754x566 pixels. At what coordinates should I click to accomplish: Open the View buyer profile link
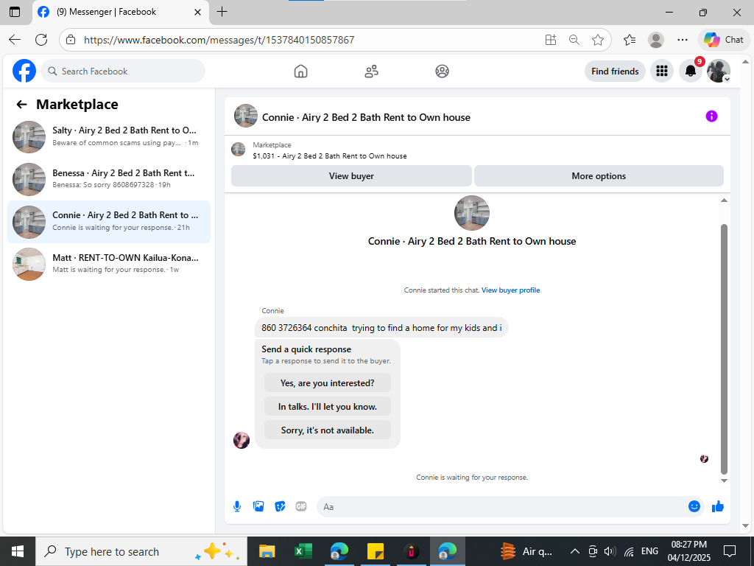point(510,290)
